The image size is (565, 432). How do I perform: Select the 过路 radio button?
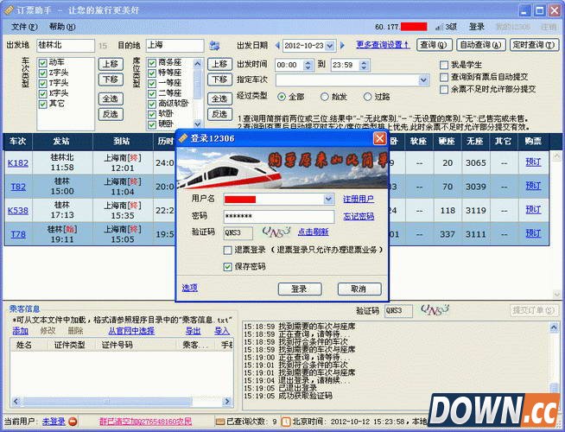tap(367, 97)
